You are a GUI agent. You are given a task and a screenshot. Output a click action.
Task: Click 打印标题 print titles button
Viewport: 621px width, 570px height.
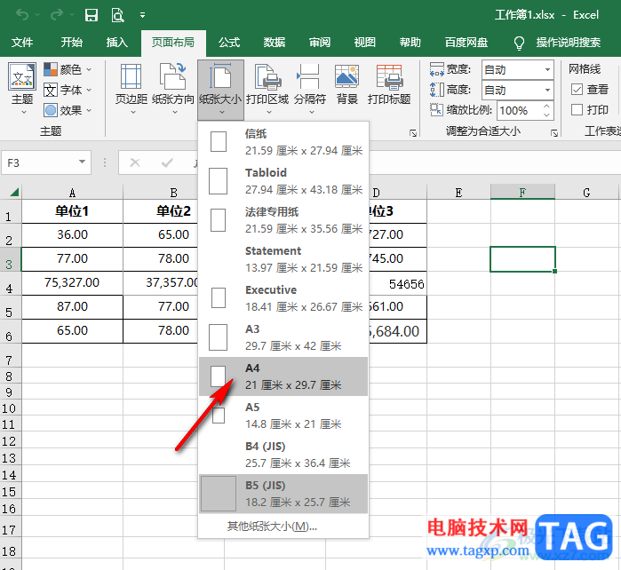[x=389, y=84]
